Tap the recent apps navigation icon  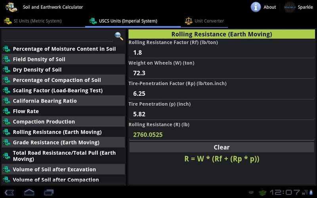(49, 192)
